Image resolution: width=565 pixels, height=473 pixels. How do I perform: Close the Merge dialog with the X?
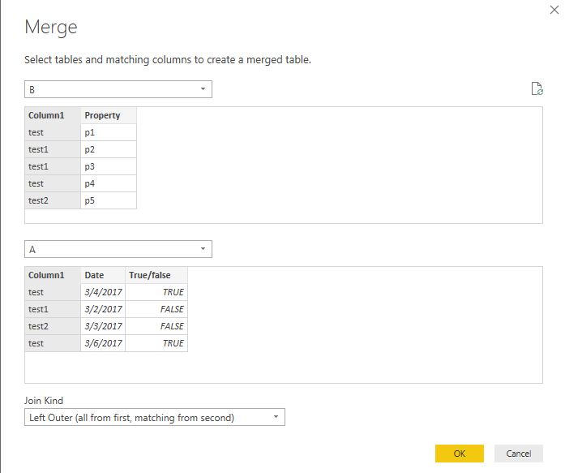tap(554, 10)
